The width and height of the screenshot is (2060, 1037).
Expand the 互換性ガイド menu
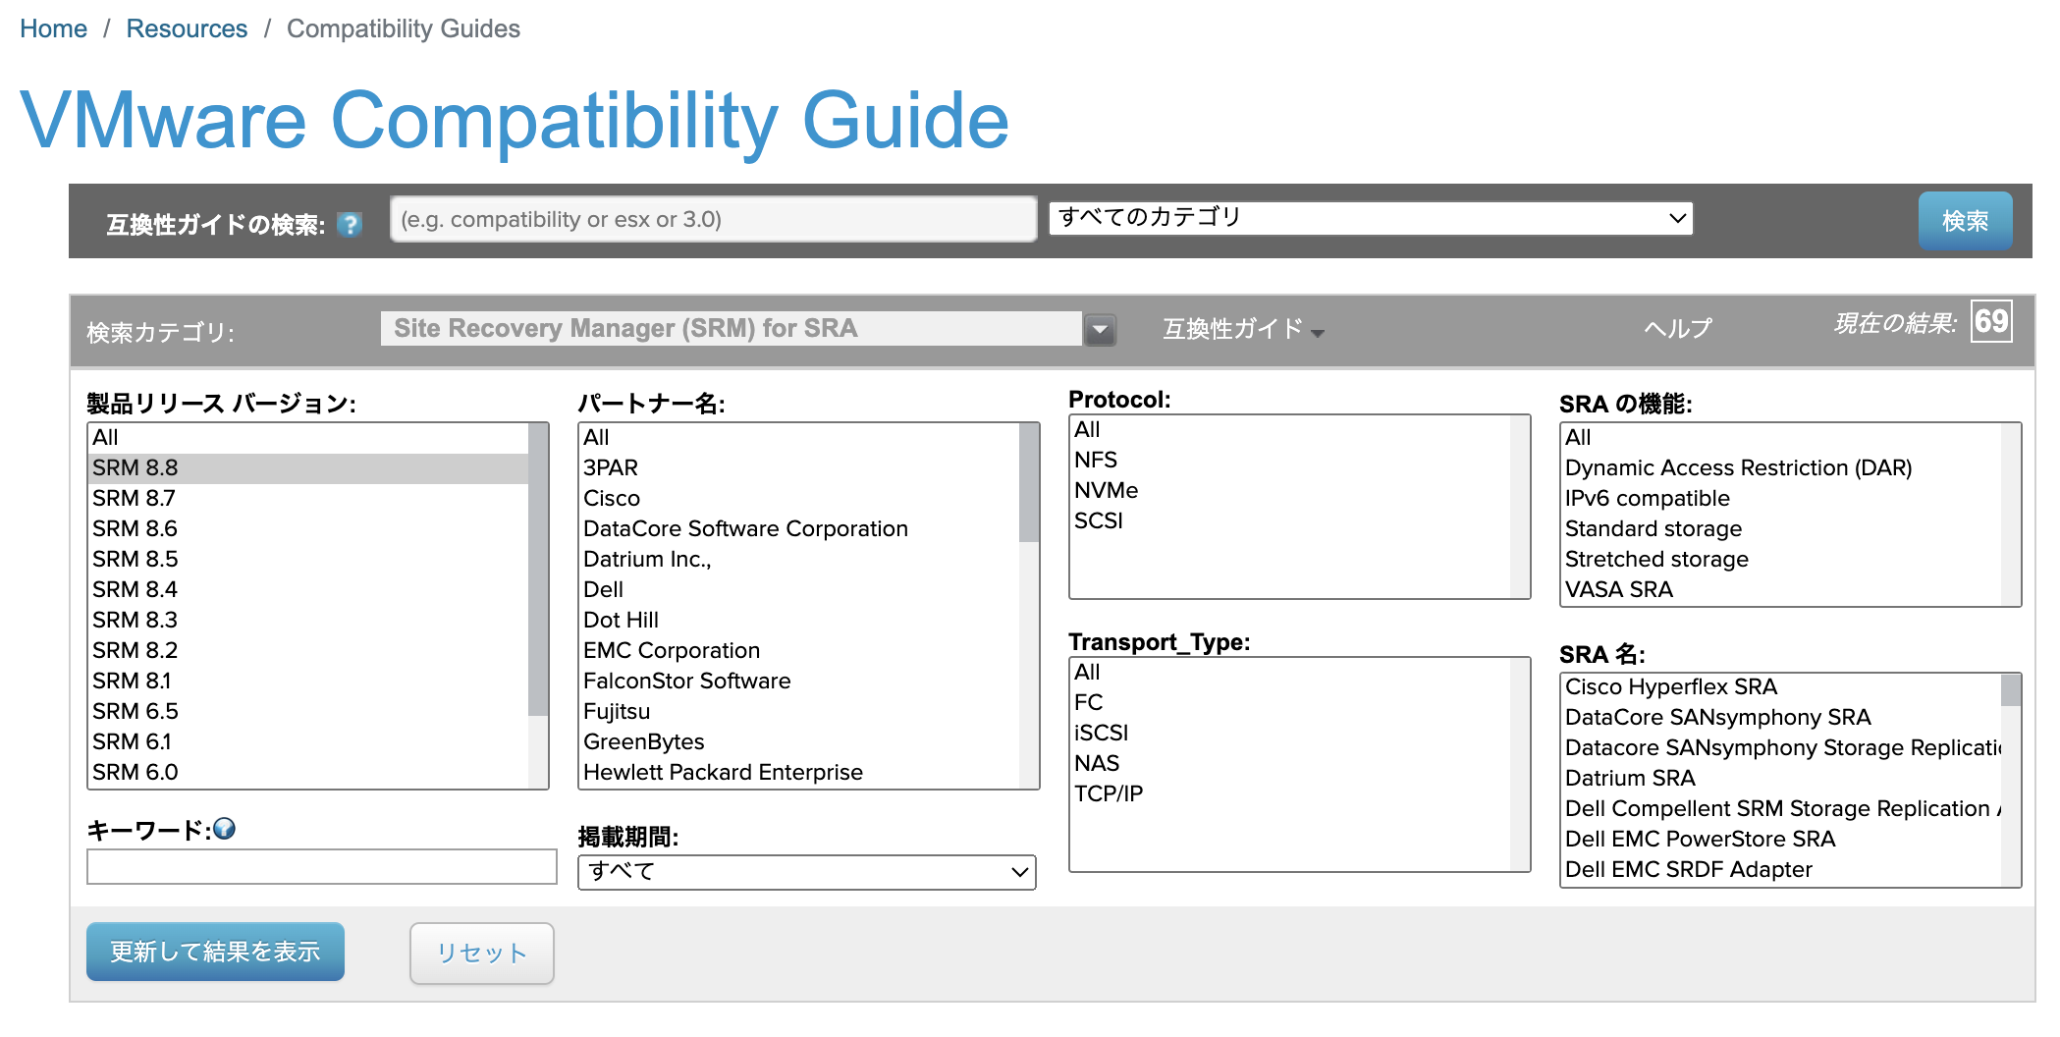[1243, 329]
